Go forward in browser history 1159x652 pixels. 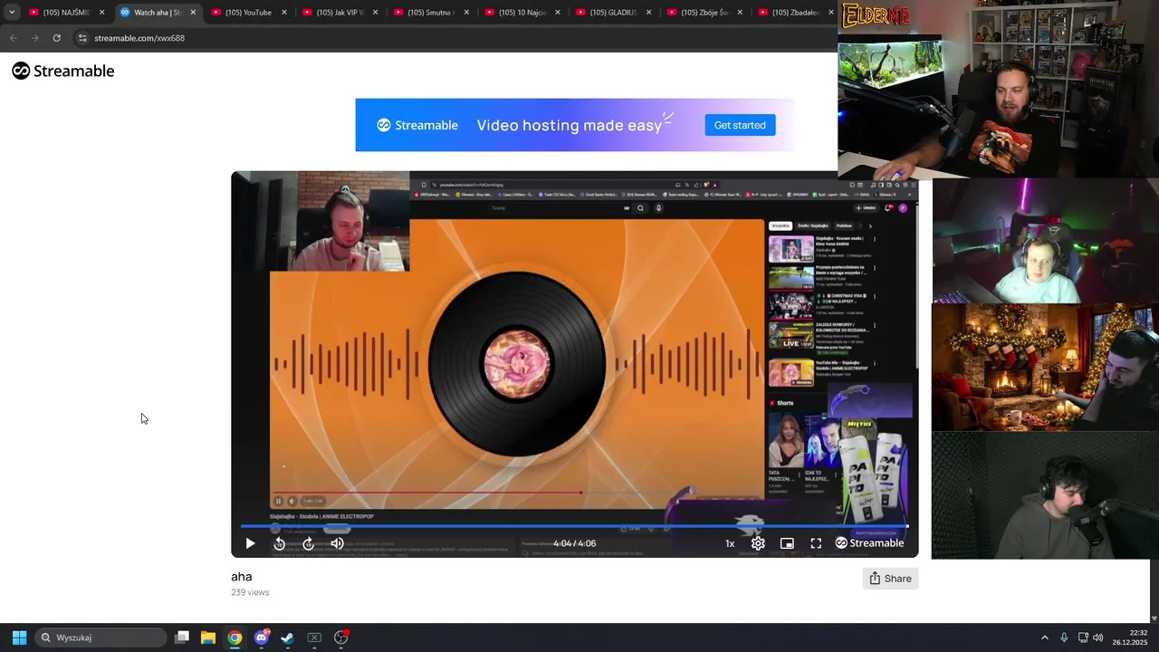tap(34, 38)
